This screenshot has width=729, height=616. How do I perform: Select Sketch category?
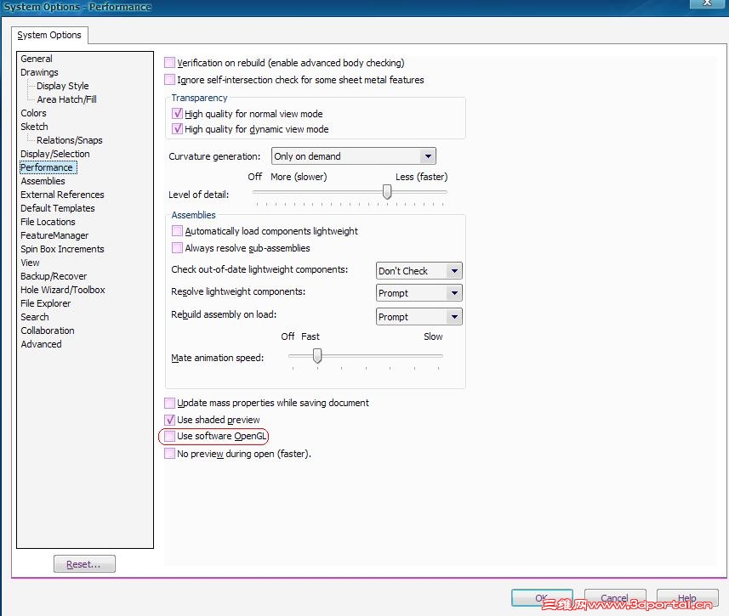pos(34,127)
